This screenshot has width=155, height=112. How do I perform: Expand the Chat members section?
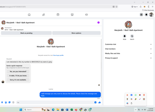[x=128, y=49]
